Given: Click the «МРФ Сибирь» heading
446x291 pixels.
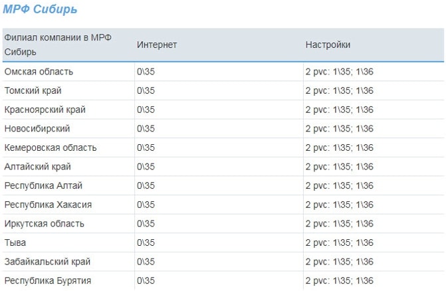Looking at the screenshot, I should [x=40, y=9].
